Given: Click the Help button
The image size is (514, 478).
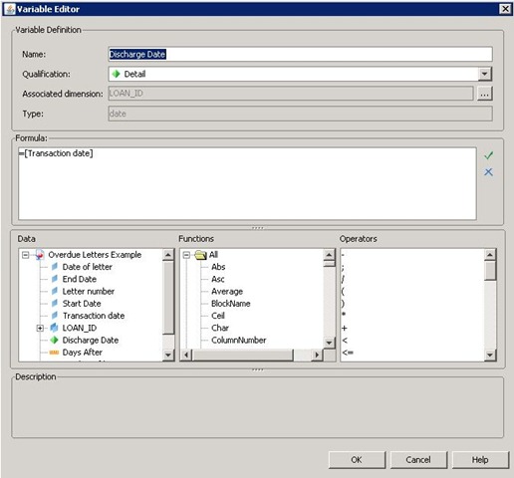Looking at the screenshot, I should [x=480, y=460].
